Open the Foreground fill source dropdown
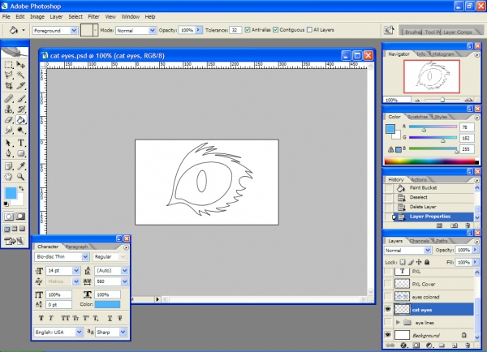Viewport: 487px width, 352px height. click(x=74, y=31)
